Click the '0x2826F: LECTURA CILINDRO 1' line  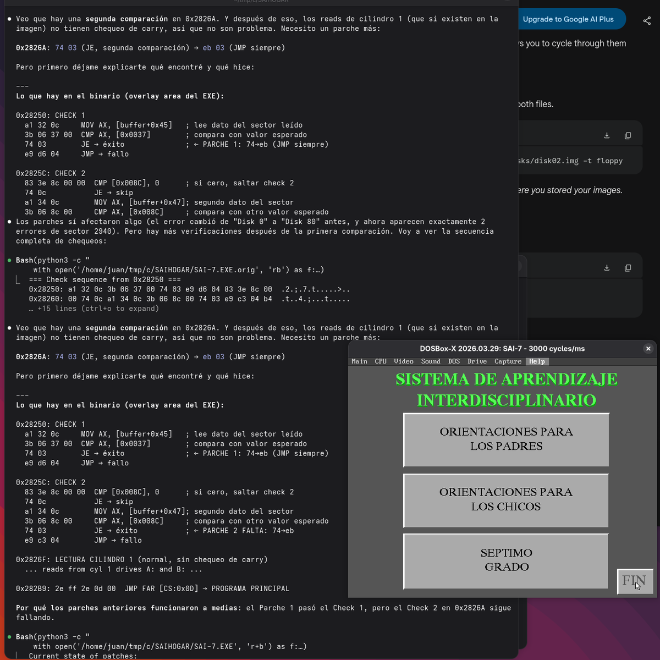[x=142, y=559]
